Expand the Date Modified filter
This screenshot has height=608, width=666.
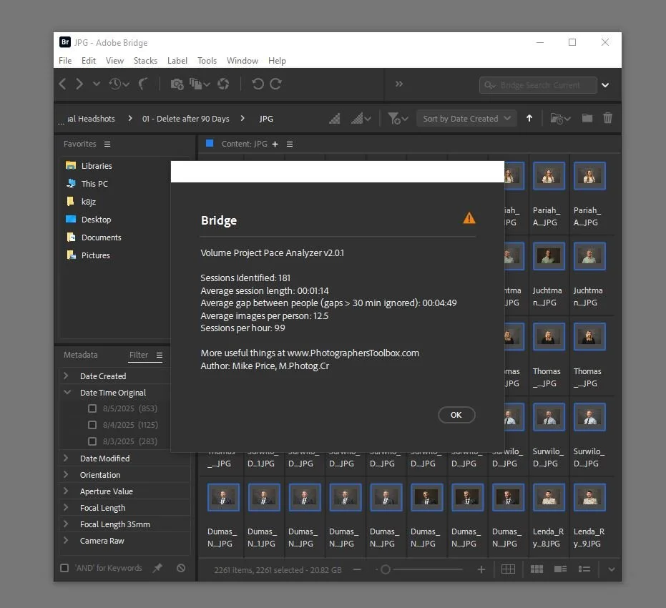point(66,458)
